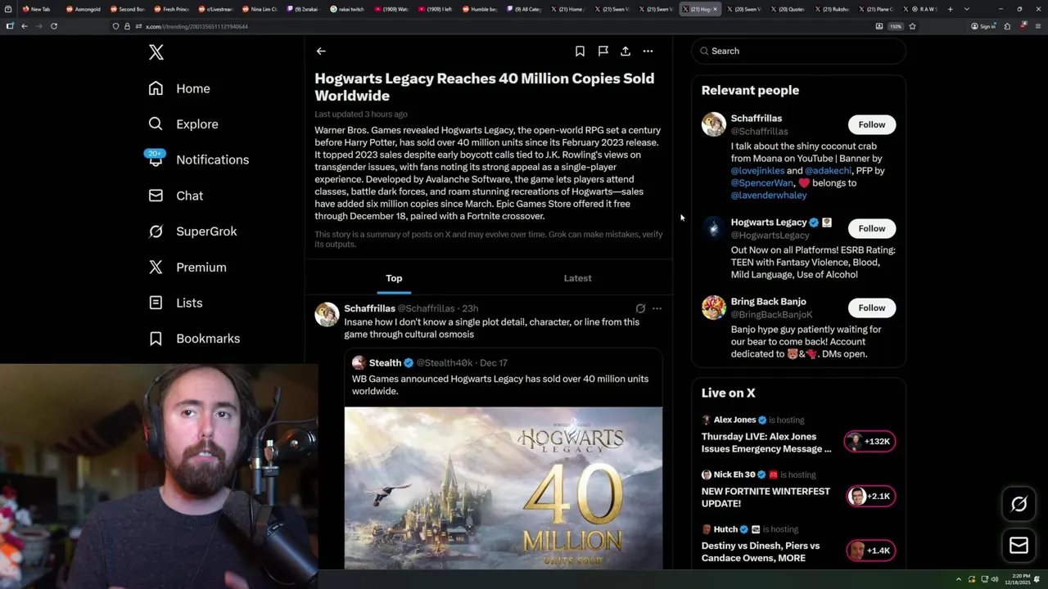
Task: Follow Hogwarts Legacy account
Action: click(871, 228)
